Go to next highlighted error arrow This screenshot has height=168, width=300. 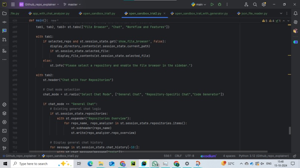[x=288, y=21]
